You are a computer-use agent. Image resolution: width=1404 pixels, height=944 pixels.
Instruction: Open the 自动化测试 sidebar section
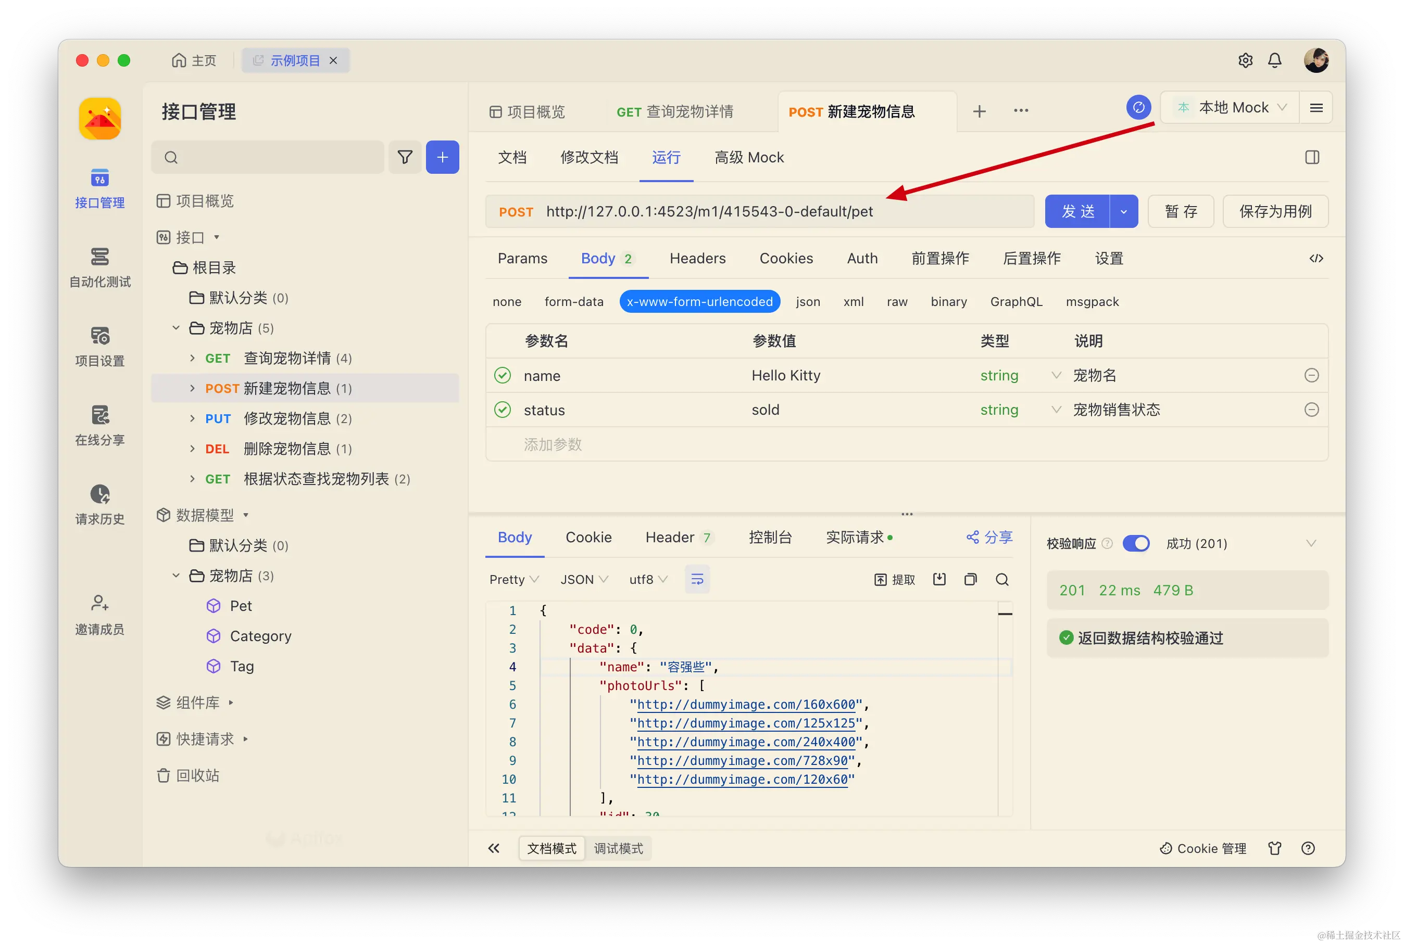coord(100,267)
